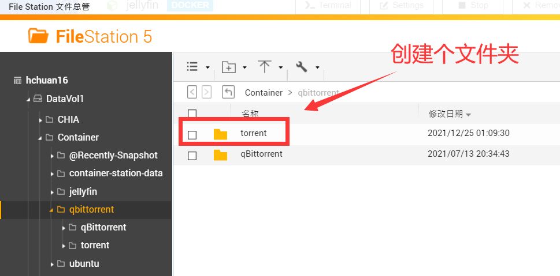Open the view mode dropdown arrow
This screenshot has height=276, width=560.
207,67
